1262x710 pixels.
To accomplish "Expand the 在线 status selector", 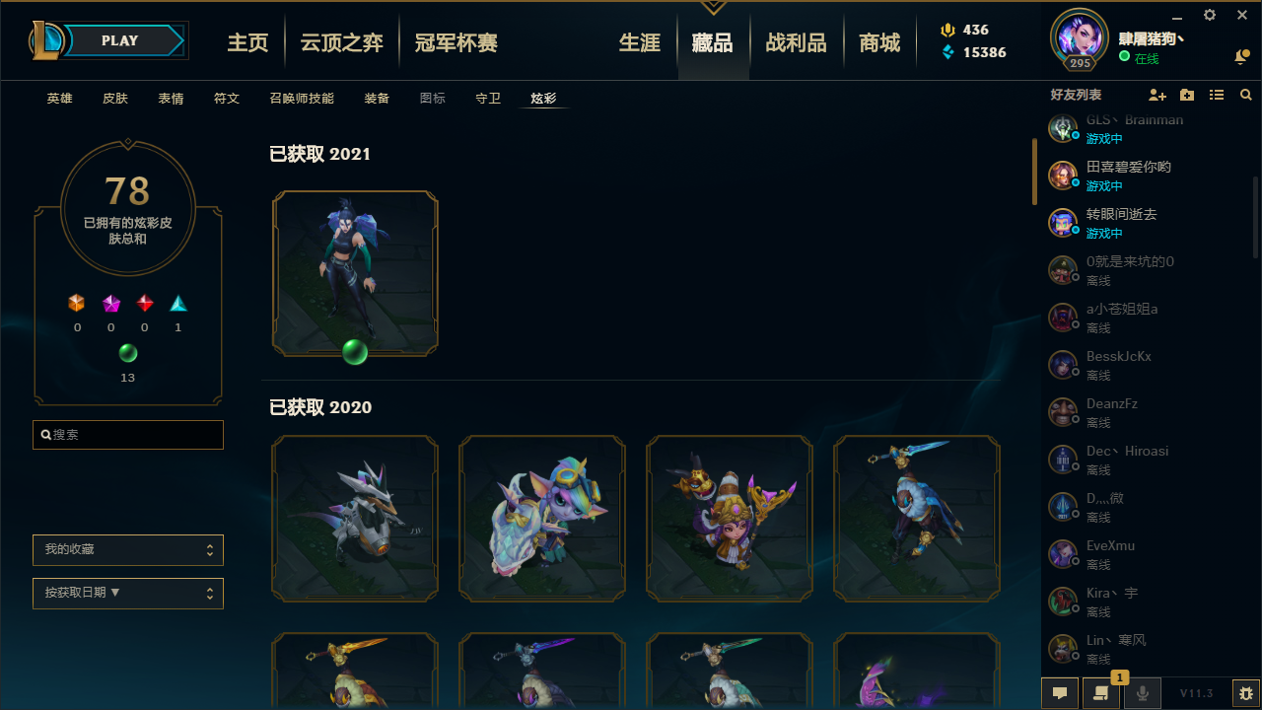I will click(1140, 58).
